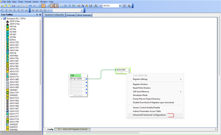221x135 pixels.
Task: Click the download-with-floppy toolbar icon
Action: coord(90,6)
